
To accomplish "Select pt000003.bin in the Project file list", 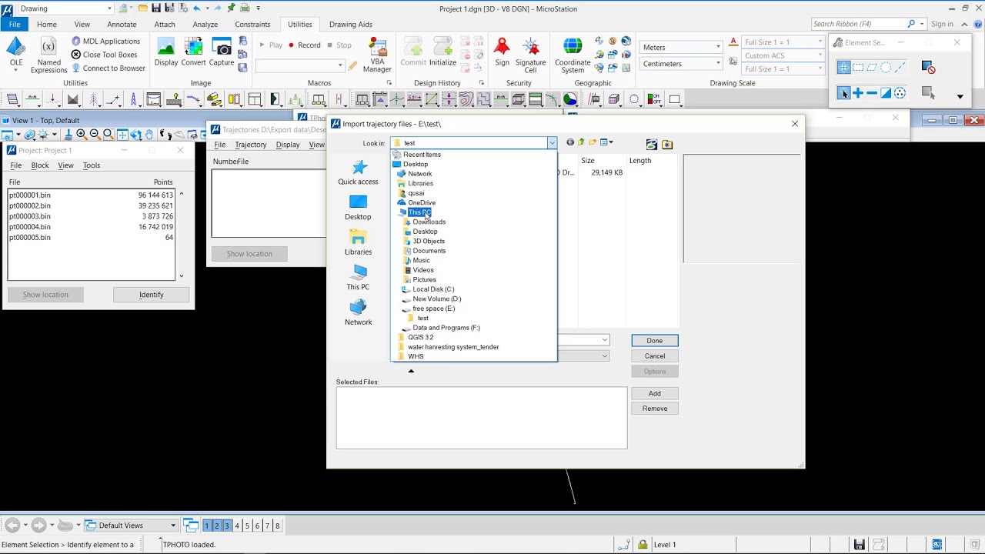I will coord(91,216).
